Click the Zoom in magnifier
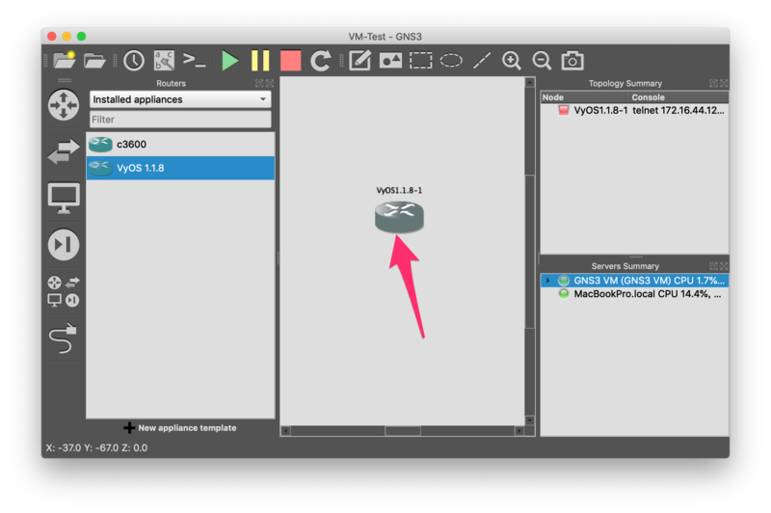Viewport: 771px width, 513px height. [512, 61]
